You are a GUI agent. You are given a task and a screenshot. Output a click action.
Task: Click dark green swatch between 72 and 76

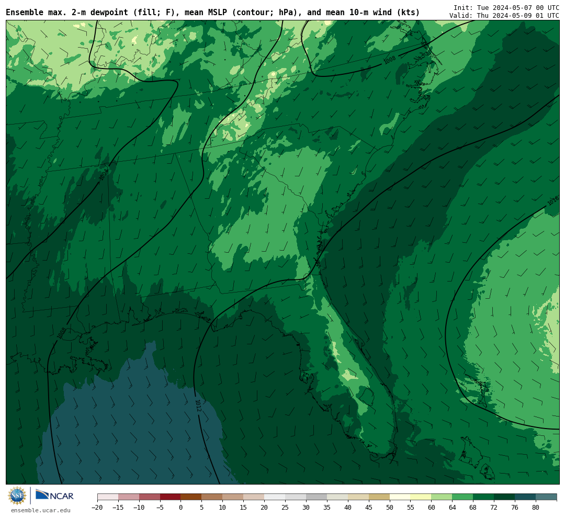point(505,497)
